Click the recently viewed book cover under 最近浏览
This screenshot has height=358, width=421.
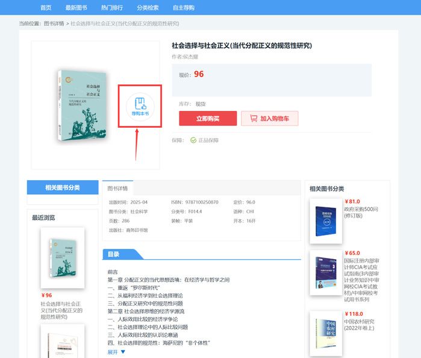point(63,258)
